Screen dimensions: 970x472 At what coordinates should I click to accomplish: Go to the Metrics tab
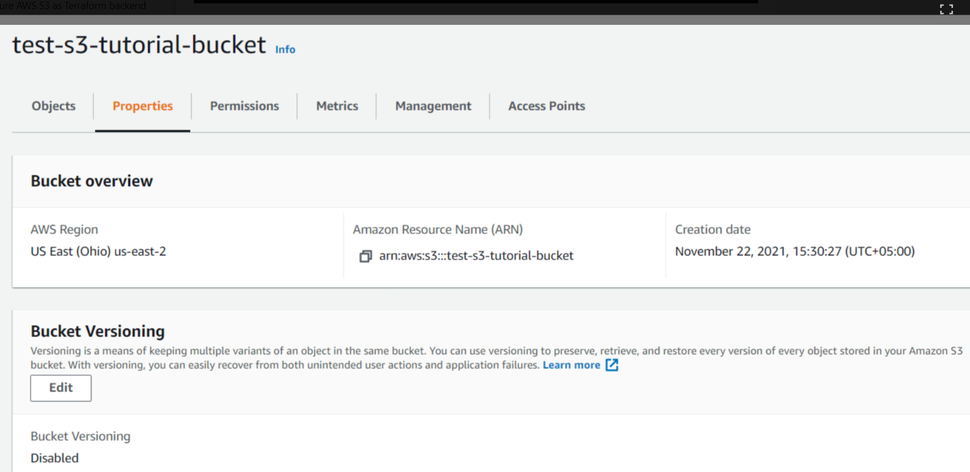click(337, 106)
